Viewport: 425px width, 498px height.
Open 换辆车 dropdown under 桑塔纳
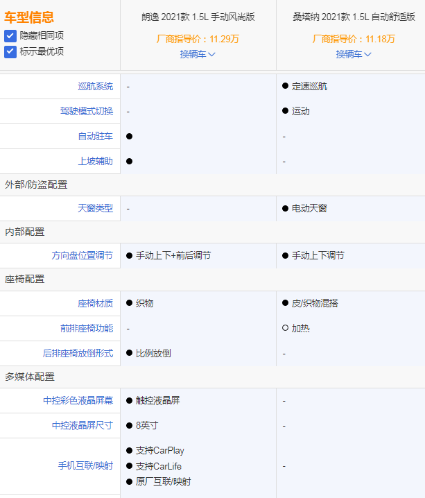[354, 53]
